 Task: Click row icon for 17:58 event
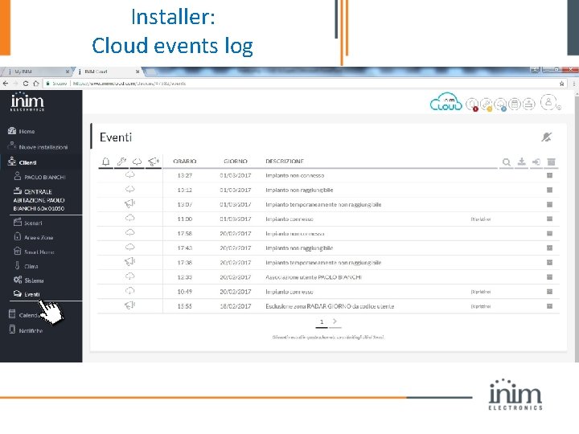[549, 233]
